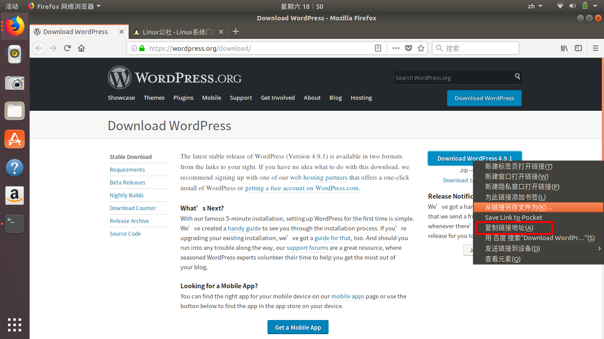Open the Firefox hamburger menu
The width and height of the screenshot is (604, 339).
click(595, 48)
